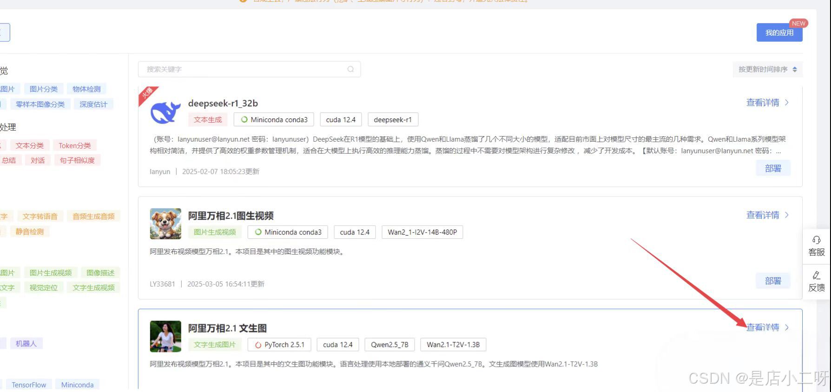
Task: Deploy the 阿里万相2.1图生视频 app
Action: click(773, 281)
